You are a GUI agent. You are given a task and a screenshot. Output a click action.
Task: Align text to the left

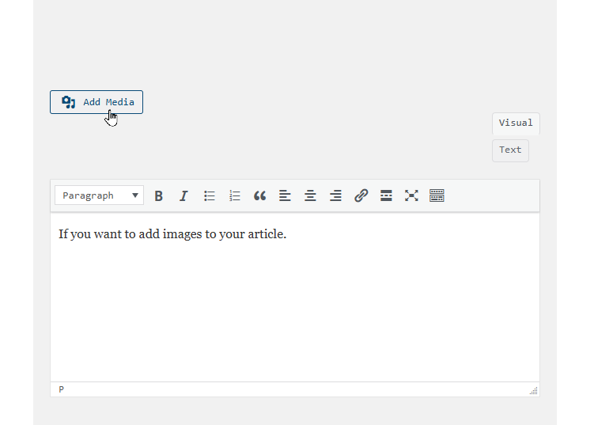pos(285,195)
